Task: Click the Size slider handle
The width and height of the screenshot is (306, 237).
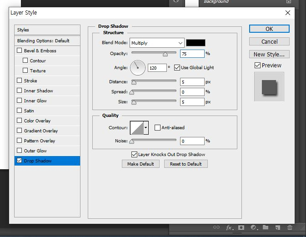Action: point(134,102)
